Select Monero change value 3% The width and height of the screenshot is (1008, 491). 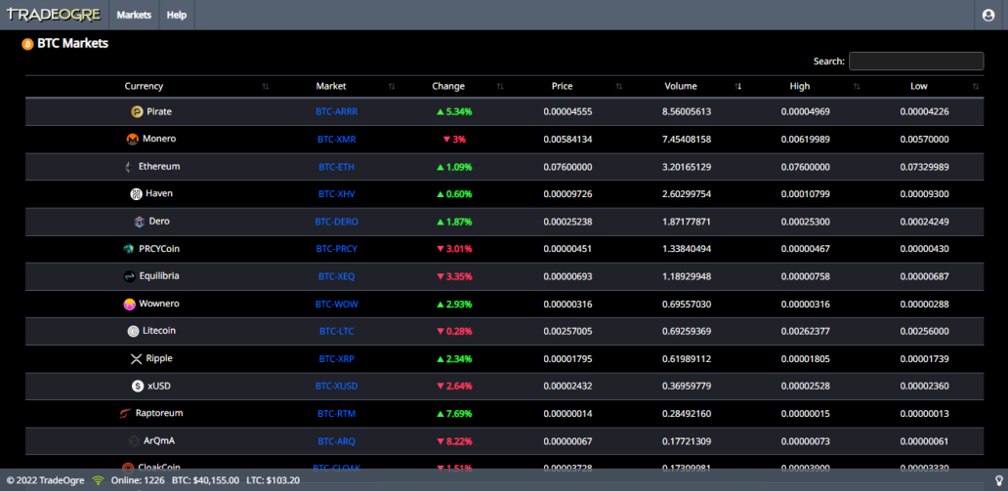pyautogui.click(x=454, y=139)
